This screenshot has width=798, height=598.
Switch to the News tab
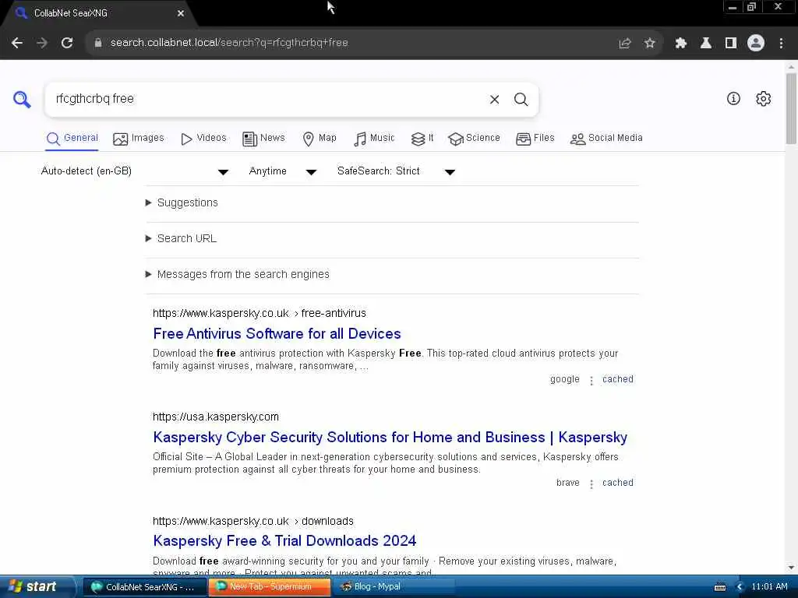click(x=263, y=139)
